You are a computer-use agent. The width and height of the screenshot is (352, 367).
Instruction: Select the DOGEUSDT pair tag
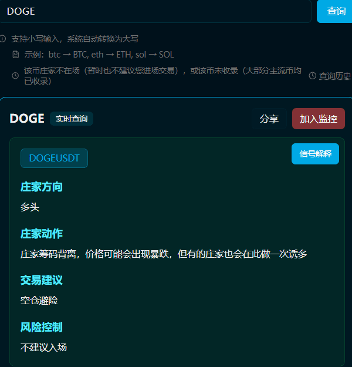click(54, 158)
